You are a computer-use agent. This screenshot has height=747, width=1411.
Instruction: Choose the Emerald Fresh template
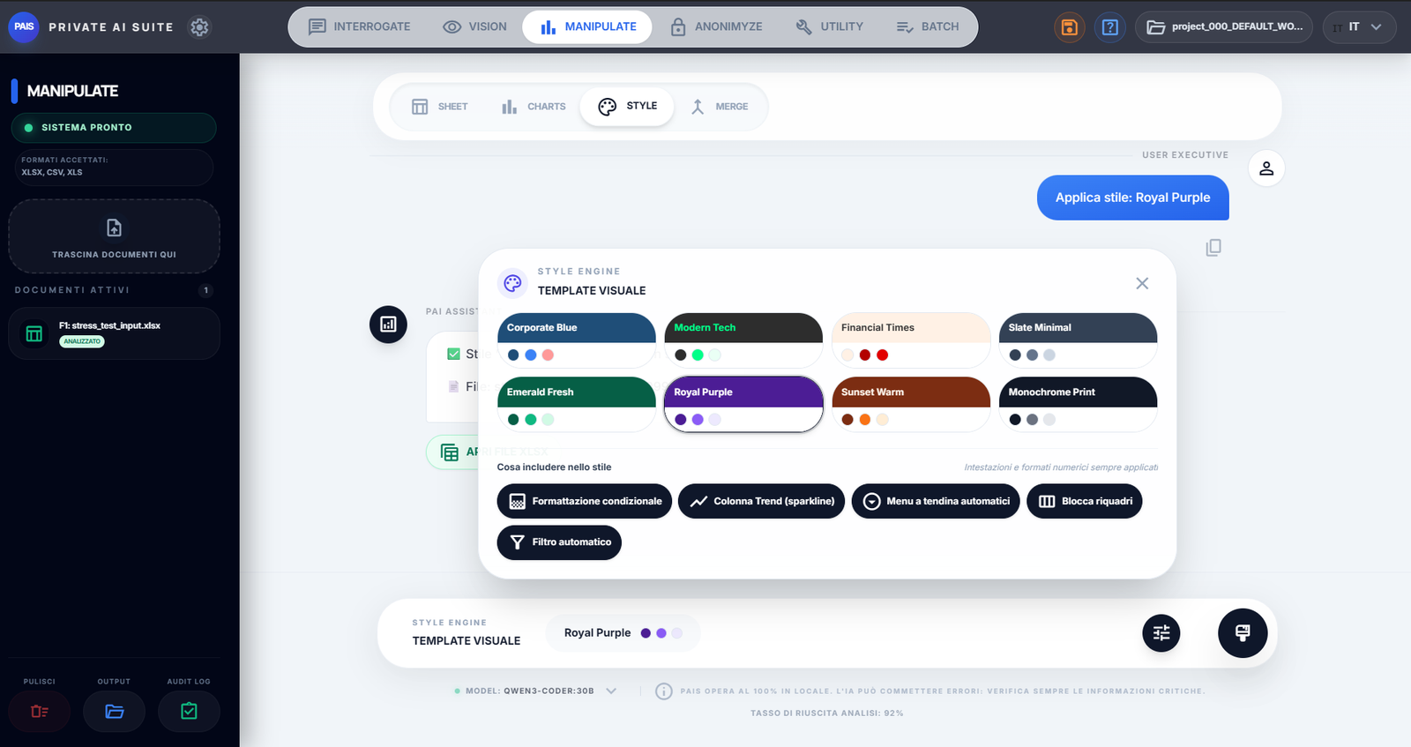pos(577,405)
